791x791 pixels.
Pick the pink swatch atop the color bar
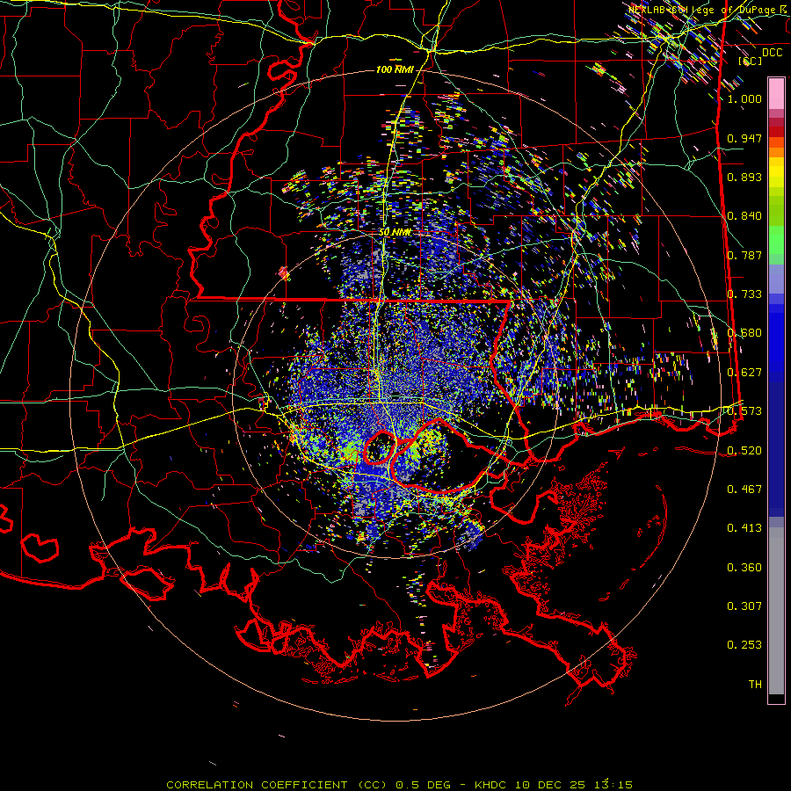(x=776, y=93)
